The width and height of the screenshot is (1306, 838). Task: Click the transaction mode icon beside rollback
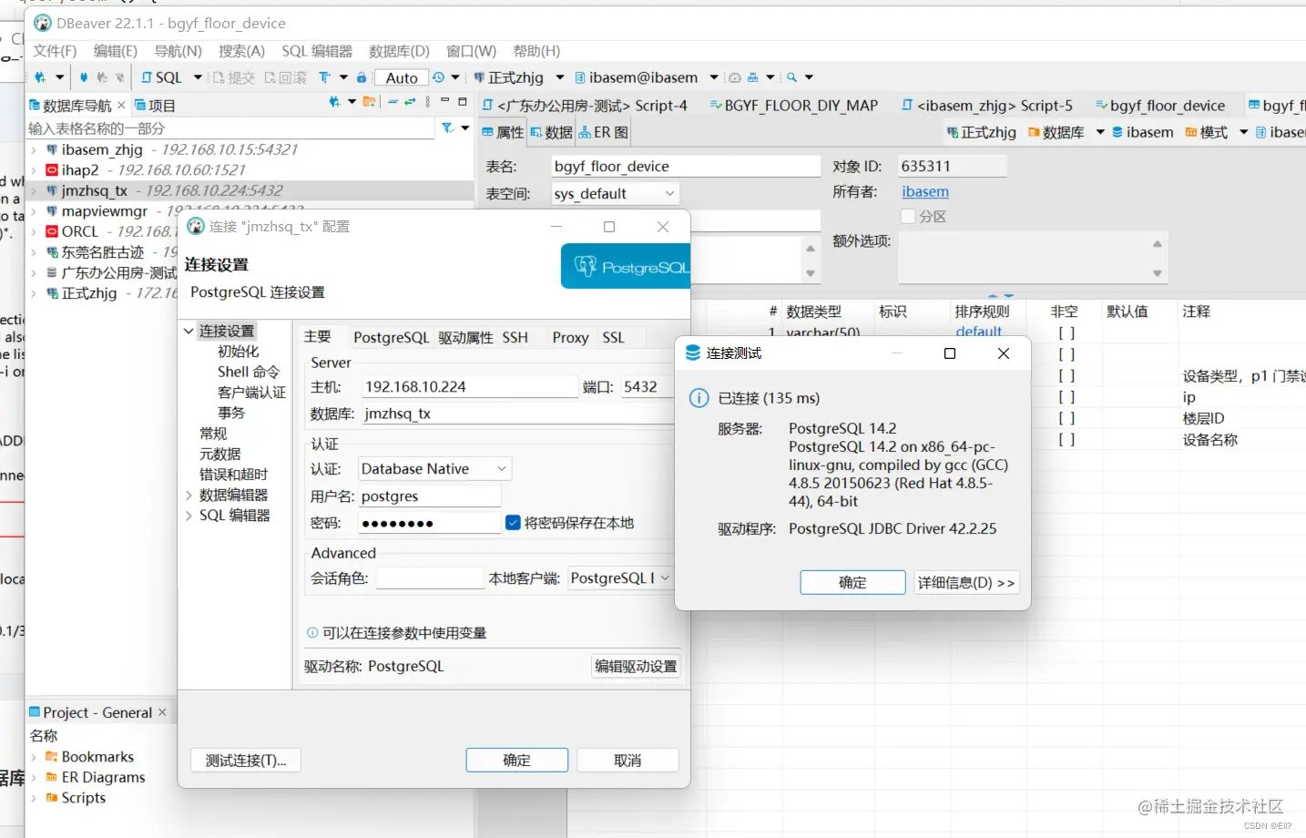[324, 77]
